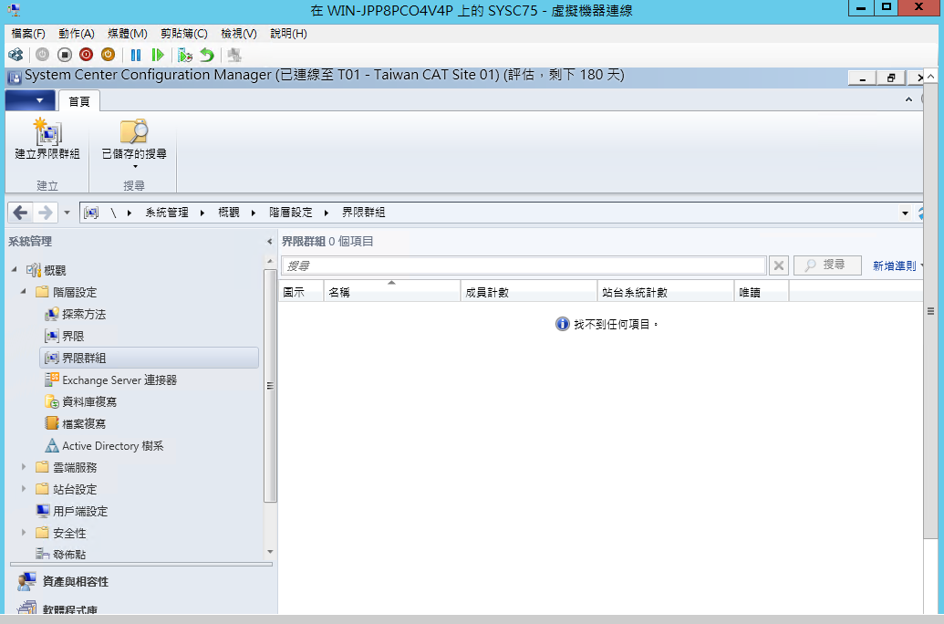The width and height of the screenshot is (944, 624).
Task: Pause the virtual machine
Action: tap(136, 56)
